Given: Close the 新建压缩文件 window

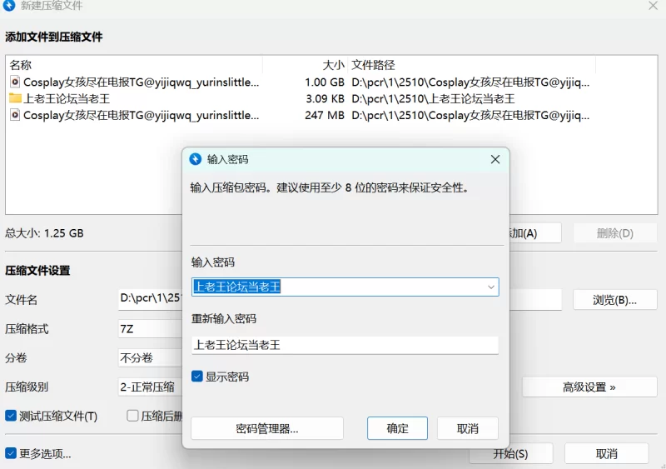Looking at the screenshot, I should pyautogui.click(x=654, y=6).
